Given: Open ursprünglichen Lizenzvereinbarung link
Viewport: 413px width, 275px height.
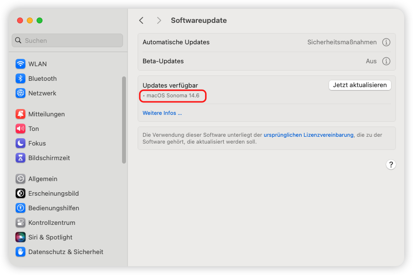Looking at the screenshot, I should [x=309, y=135].
